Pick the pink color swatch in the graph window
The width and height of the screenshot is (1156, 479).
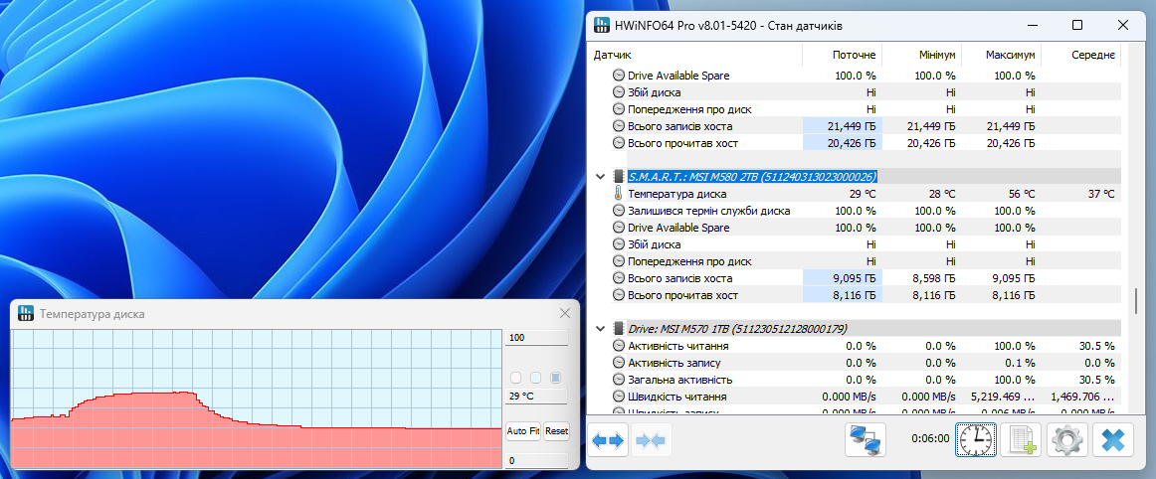click(x=516, y=378)
